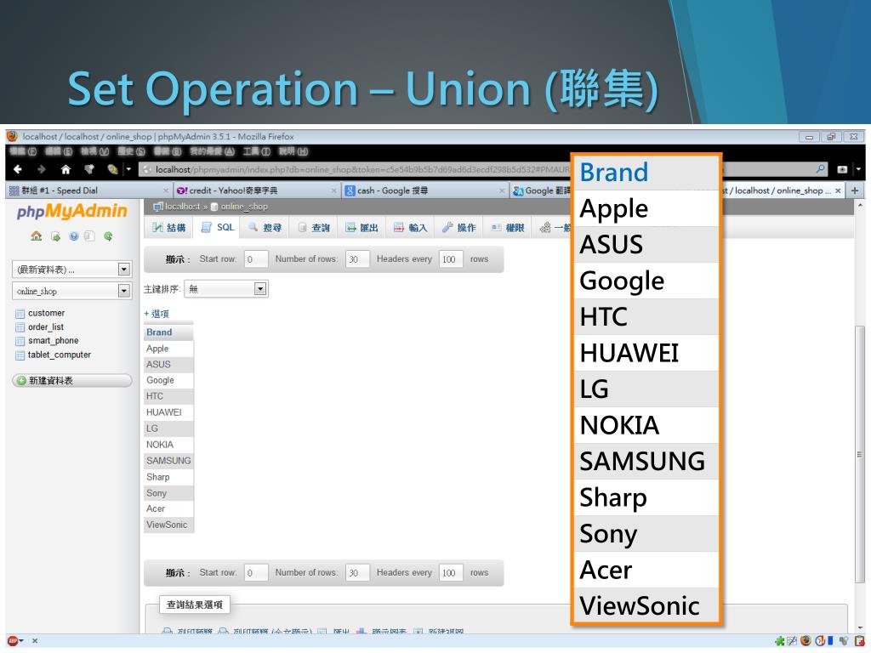Screen dimensions: 871x653
Task: Open the SQL tab
Action: [x=217, y=228]
